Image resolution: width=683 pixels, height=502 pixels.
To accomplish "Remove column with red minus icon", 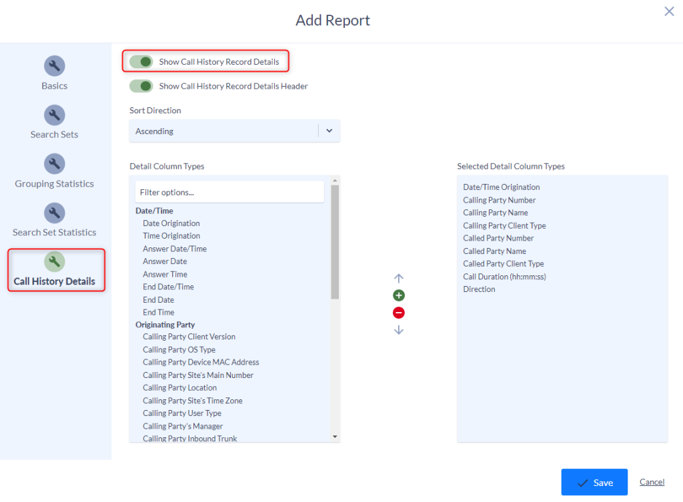I will tap(399, 313).
